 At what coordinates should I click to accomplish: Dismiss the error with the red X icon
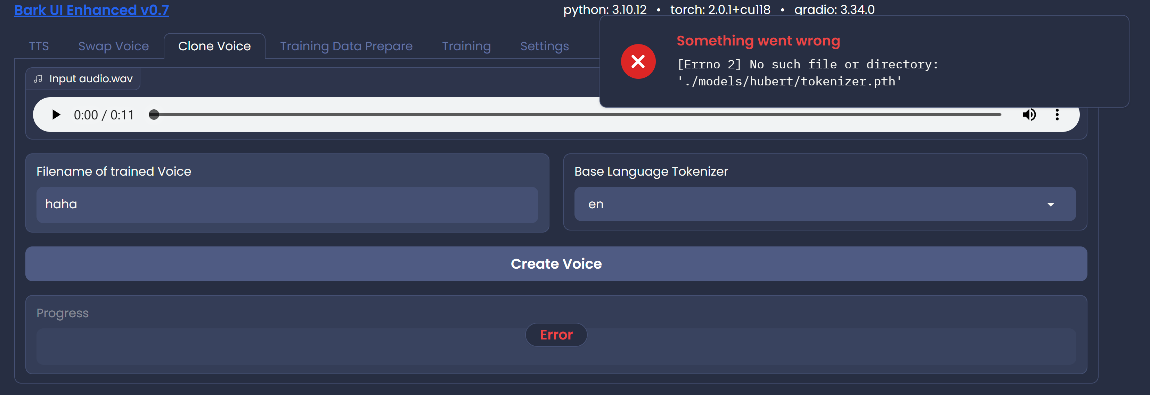click(x=638, y=61)
